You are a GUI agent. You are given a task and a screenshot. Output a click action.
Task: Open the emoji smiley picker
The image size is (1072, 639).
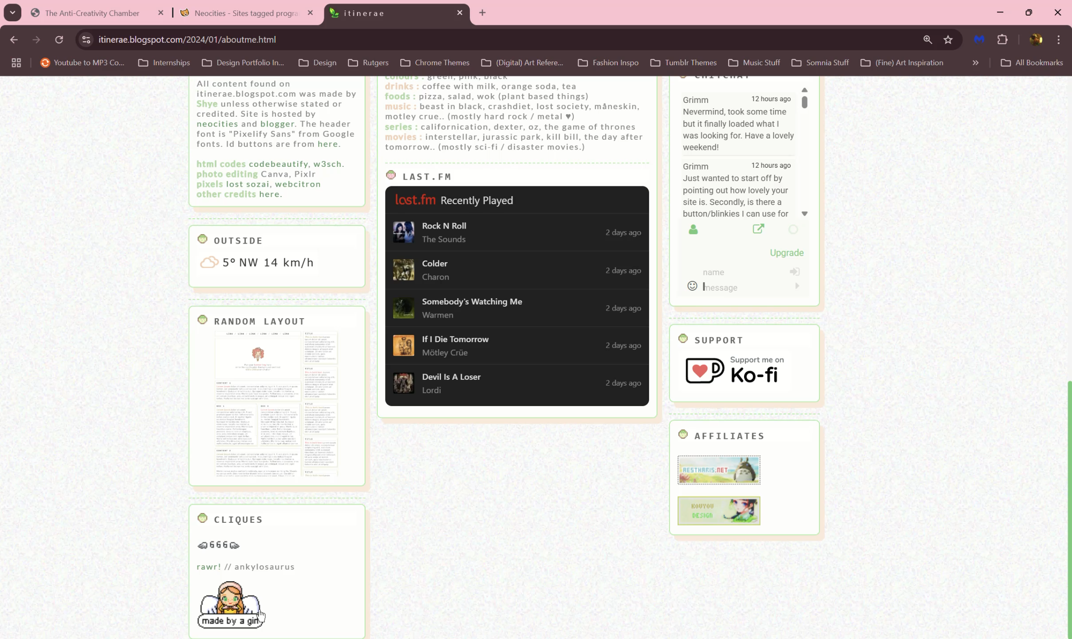point(692,286)
